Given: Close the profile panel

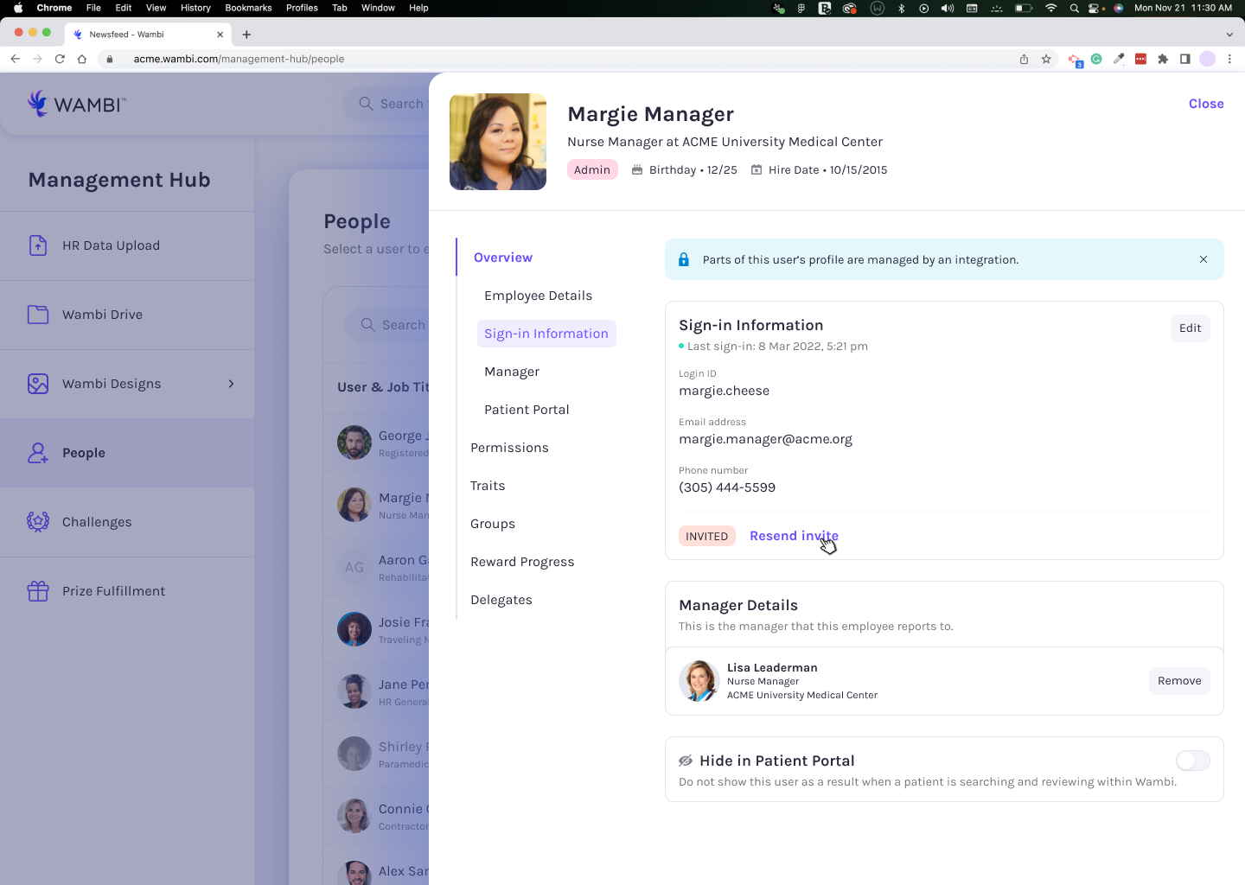Looking at the screenshot, I should pos(1206,104).
